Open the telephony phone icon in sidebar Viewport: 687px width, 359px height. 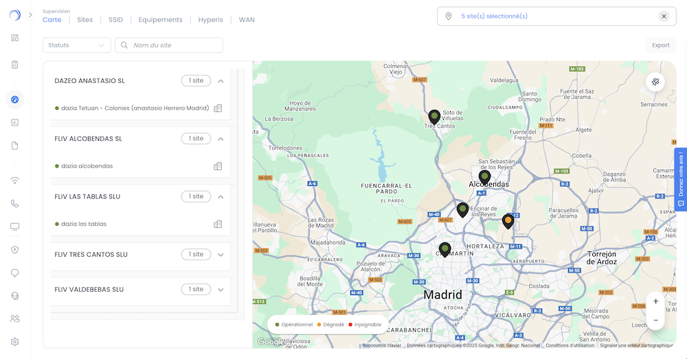[x=14, y=204]
